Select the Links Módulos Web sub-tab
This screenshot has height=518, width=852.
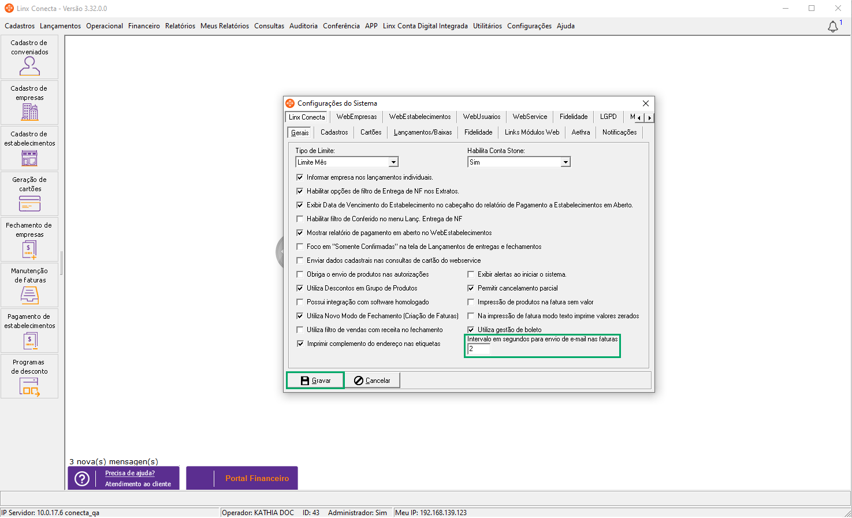(532, 132)
